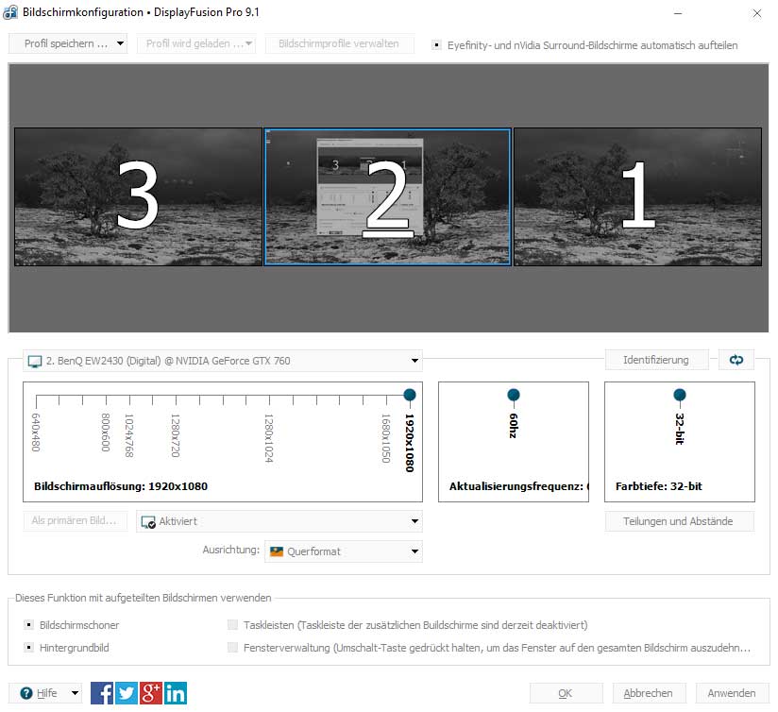Confirm with the OK button
The image size is (778, 712).
(x=567, y=693)
